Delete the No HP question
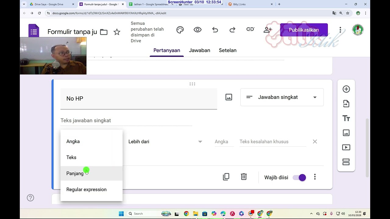The image size is (390, 219). tap(244, 177)
